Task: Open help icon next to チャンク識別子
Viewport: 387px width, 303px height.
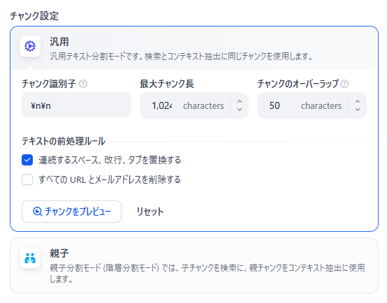Action: 83,84
